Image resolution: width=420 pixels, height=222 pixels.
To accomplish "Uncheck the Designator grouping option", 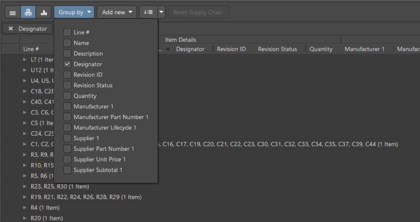I will click(67, 64).
